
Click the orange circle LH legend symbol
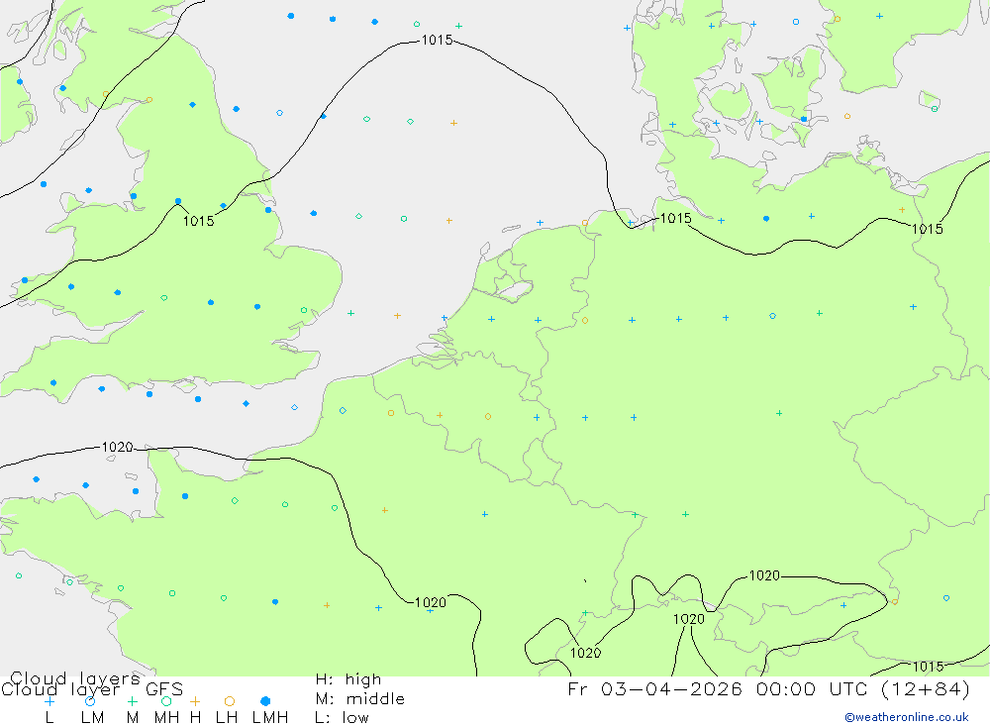(x=230, y=701)
